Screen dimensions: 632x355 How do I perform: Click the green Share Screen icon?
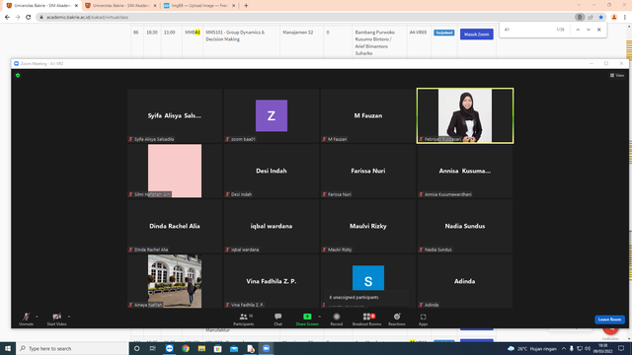pyautogui.click(x=307, y=317)
